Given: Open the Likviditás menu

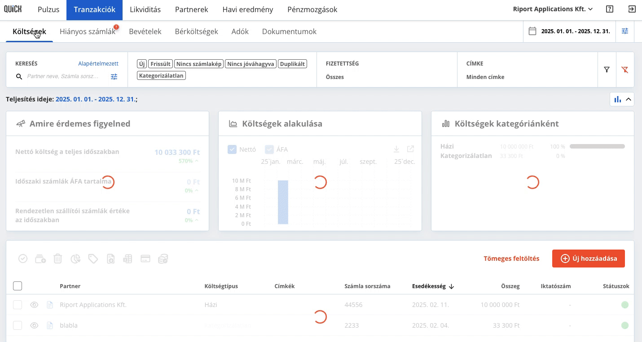Looking at the screenshot, I should point(145,9).
